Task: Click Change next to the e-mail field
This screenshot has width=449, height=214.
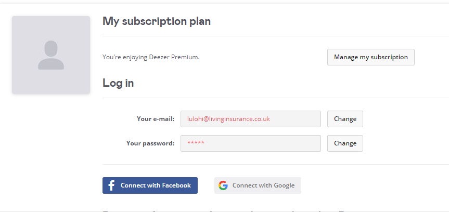Action: [345, 119]
